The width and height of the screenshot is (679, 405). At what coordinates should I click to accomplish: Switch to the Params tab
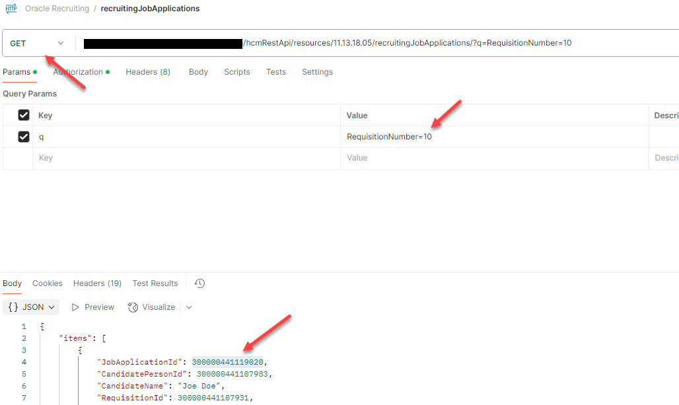[x=20, y=72]
